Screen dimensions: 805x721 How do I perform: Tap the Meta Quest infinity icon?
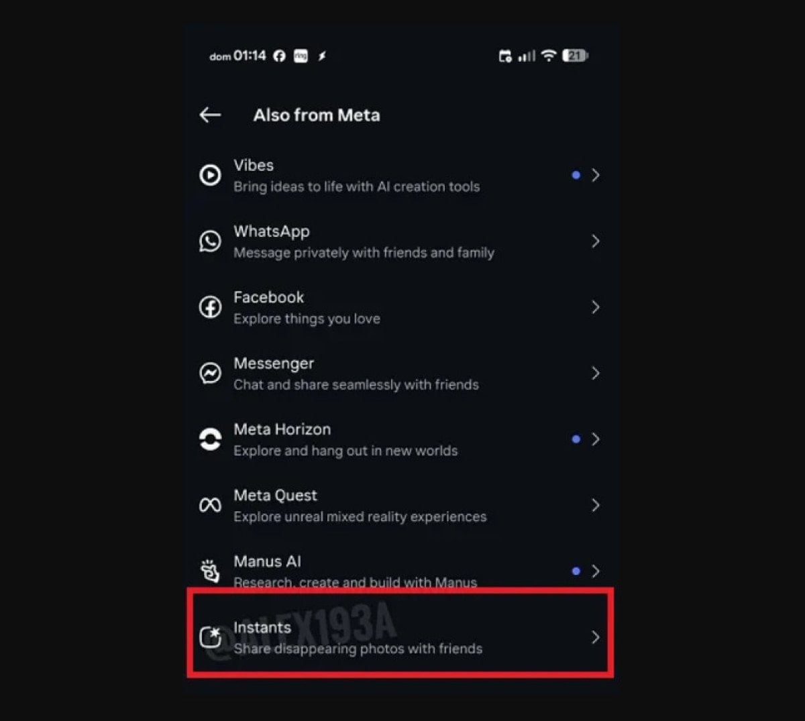(x=210, y=505)
